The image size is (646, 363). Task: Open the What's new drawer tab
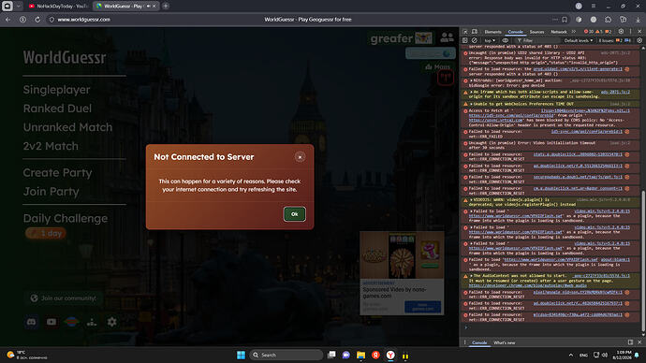(x=505, y=342)
